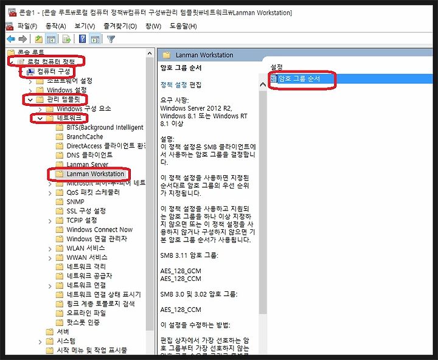Toggle Show/Hide Console Tree toolbar icon
Screen dimensions: 438x360
tap(51, 39)
